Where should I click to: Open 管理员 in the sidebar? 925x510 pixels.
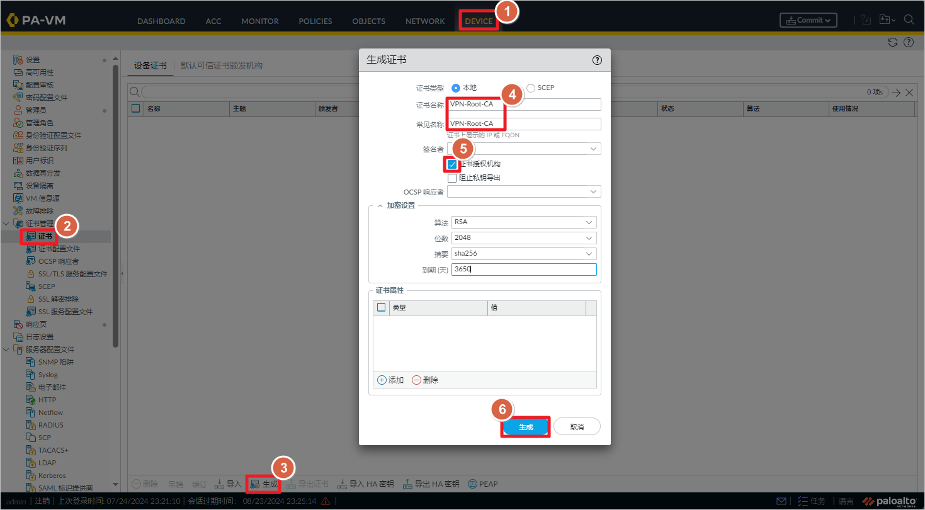click(x=36, y=110)
